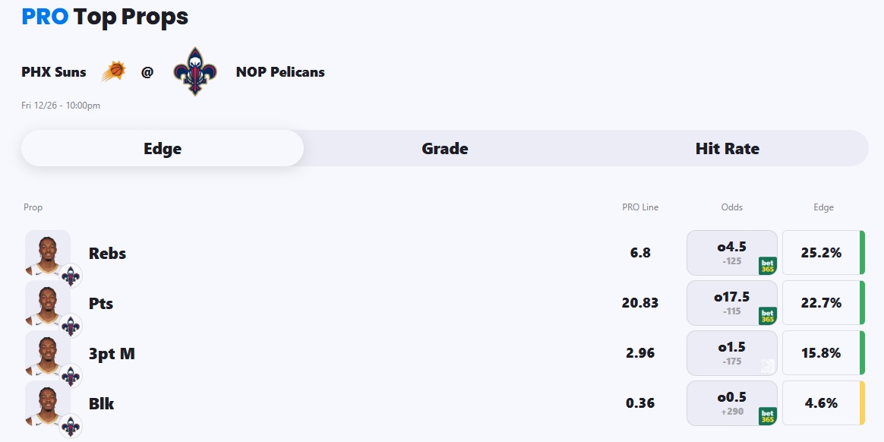Image resolution: width=884 pixels, height=442 pixels.
Task: Click the 4.6% edge box for Blk
Action: click(x=822, y=403)
